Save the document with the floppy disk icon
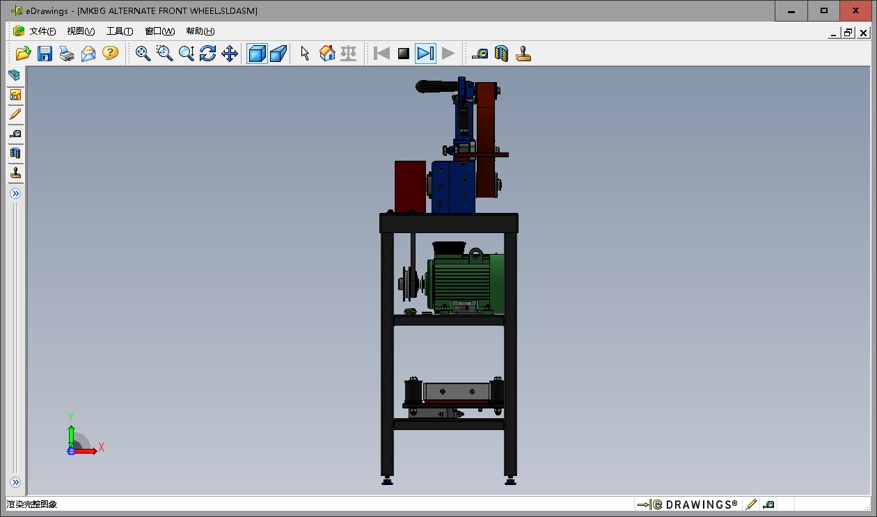Viewport: 877px width, 517px height. (45, 54)
